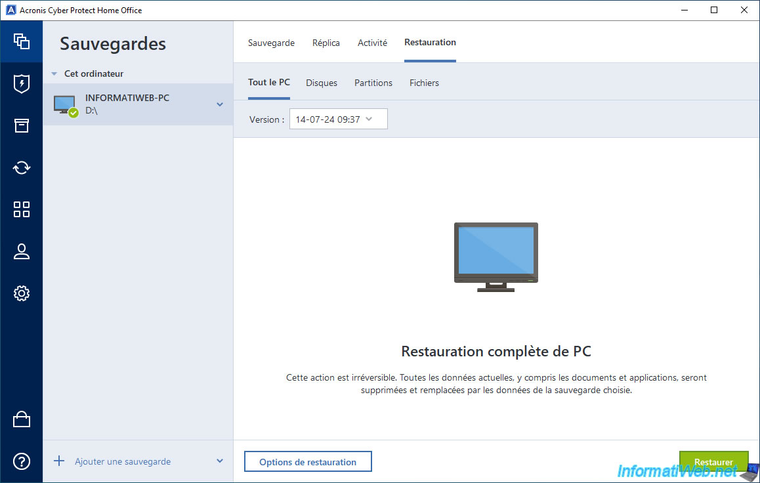Open the Sync arrows sidebar icon

pyautogui.click(x=21, y=167)
